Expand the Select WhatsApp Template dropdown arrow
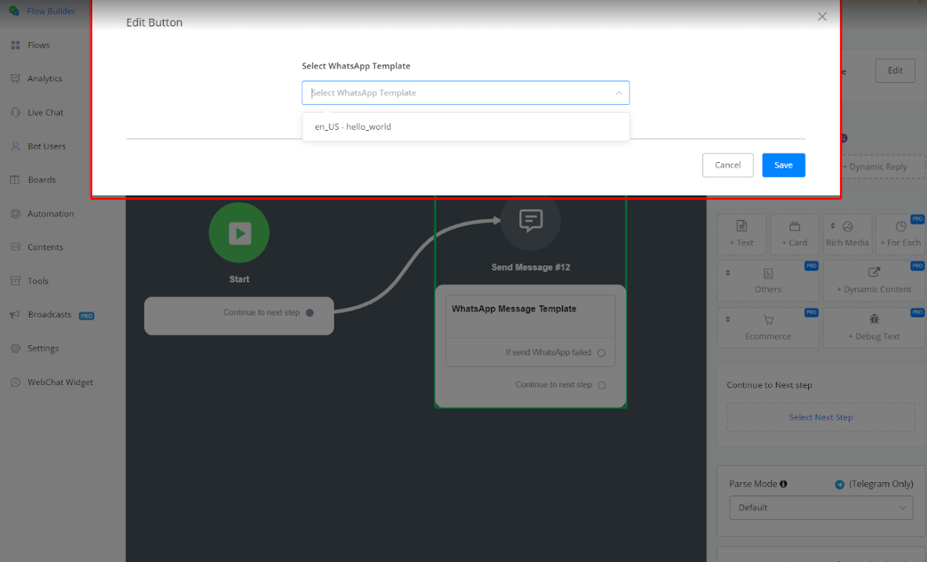The image size is (927, 562). coord(619,93)
